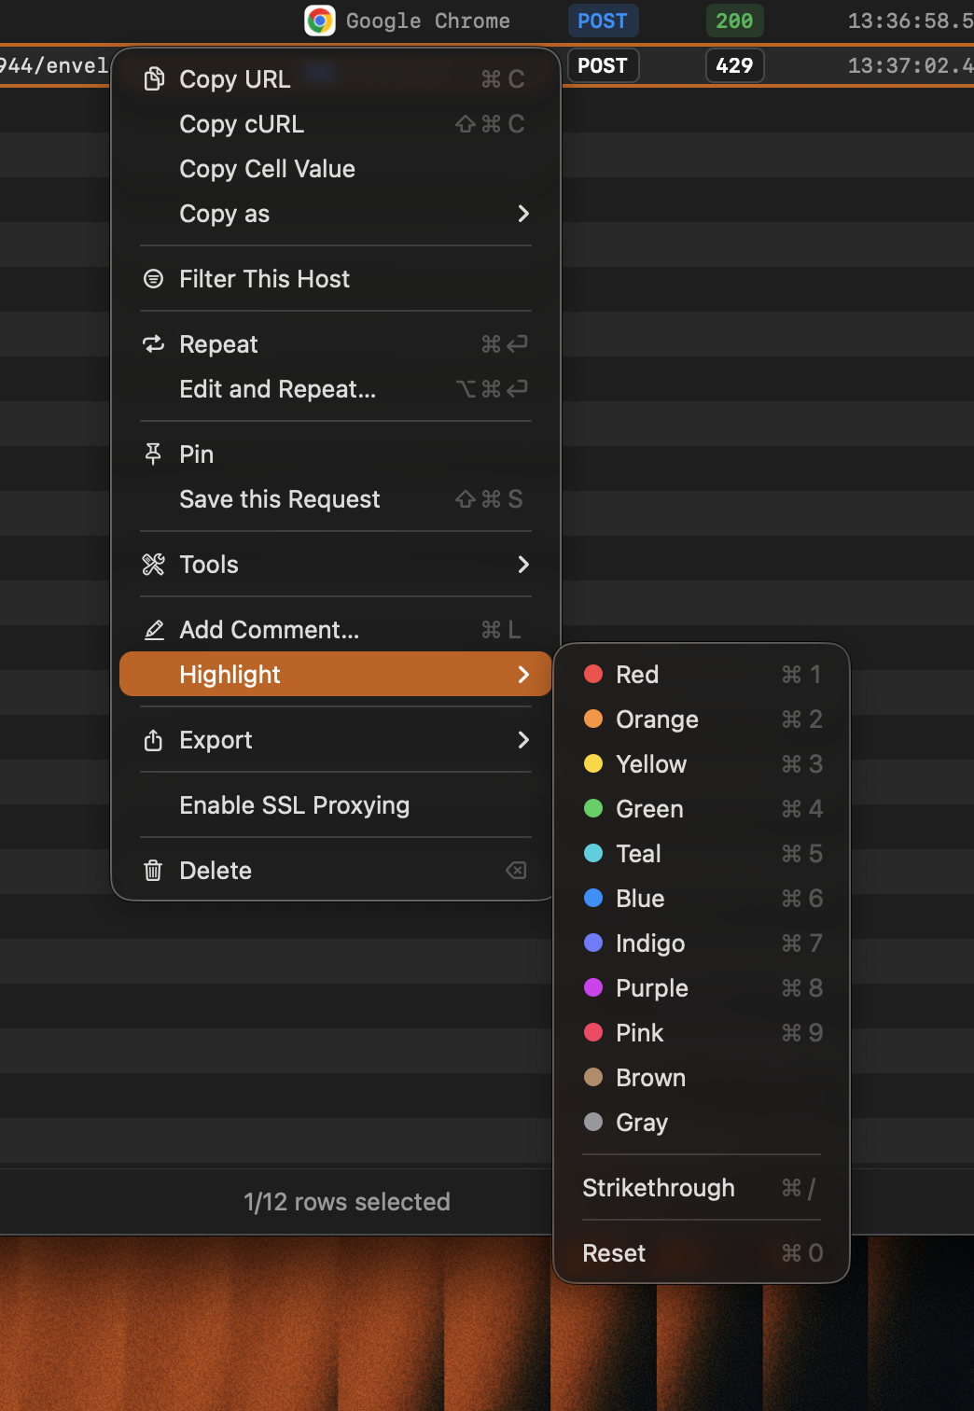Image resolution: width=974 pixels, height=1411 pixels.
Task: Click the 1/12 rows selected status text
Action: [x=347, y=1202]
